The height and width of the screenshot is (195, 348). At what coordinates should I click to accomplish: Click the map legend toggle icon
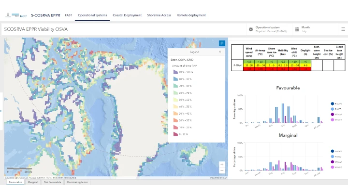click(x=222, y=43)
